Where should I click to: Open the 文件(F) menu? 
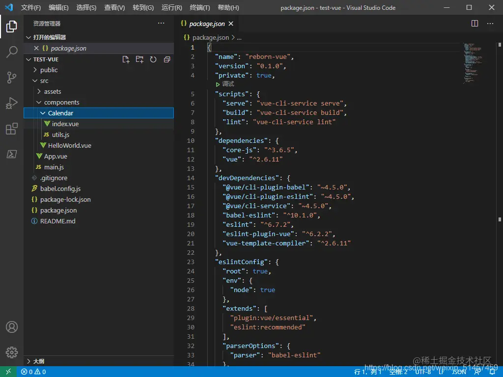tap(31, 7)
